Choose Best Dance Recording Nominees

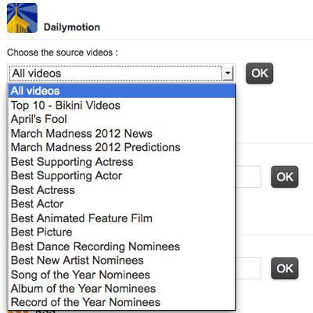tap(122, 246)
